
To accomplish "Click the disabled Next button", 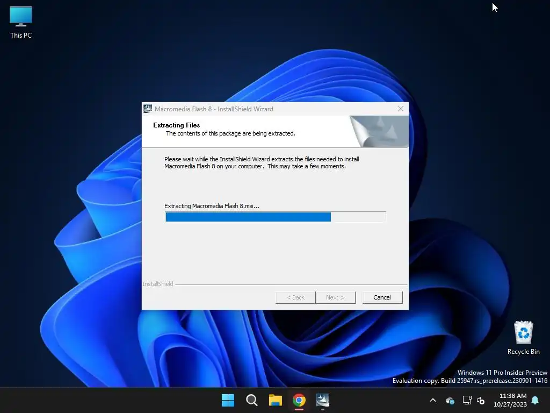I will (x=336, y=297).
